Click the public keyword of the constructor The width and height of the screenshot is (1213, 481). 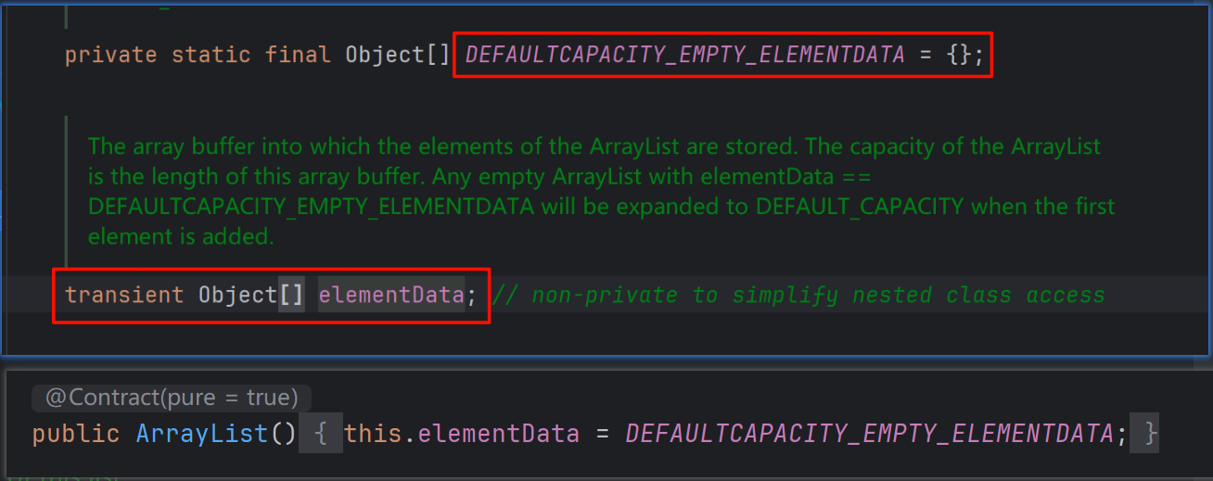click(76, 434)
